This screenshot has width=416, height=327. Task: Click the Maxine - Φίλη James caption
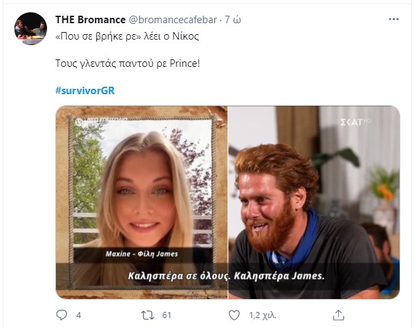click(x=141, y=254)
